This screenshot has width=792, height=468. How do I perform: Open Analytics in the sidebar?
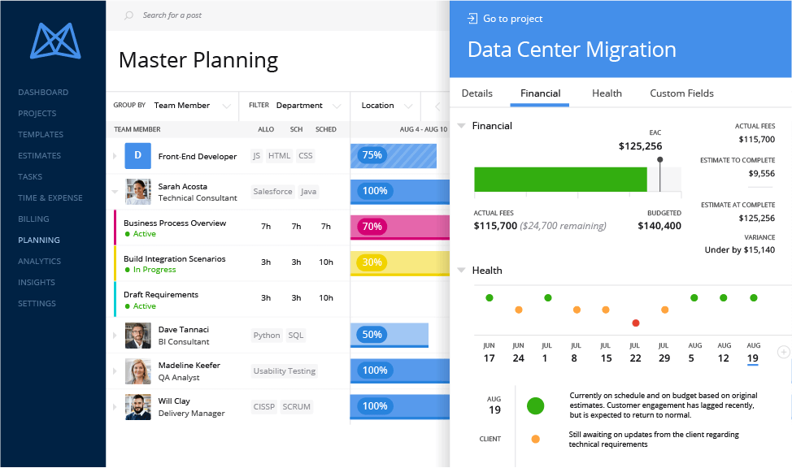click(39, 262)
